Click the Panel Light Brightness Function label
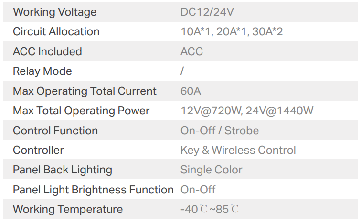The image size is (361, 222). 93,190
